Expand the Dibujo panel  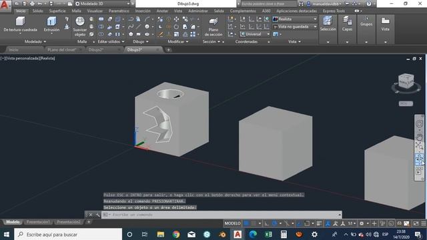[141, 41]
